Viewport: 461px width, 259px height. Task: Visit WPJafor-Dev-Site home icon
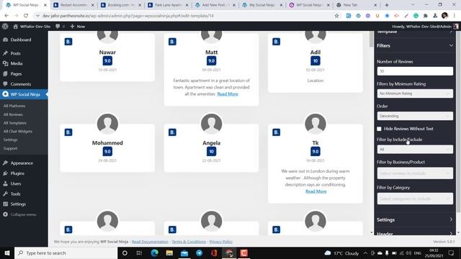click(15, 27)
